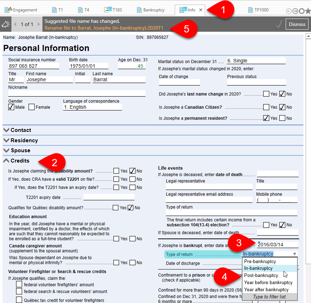Click the date of death field
Image resolution: width=311 pixels, height=303 pixels.
[278, 174]
